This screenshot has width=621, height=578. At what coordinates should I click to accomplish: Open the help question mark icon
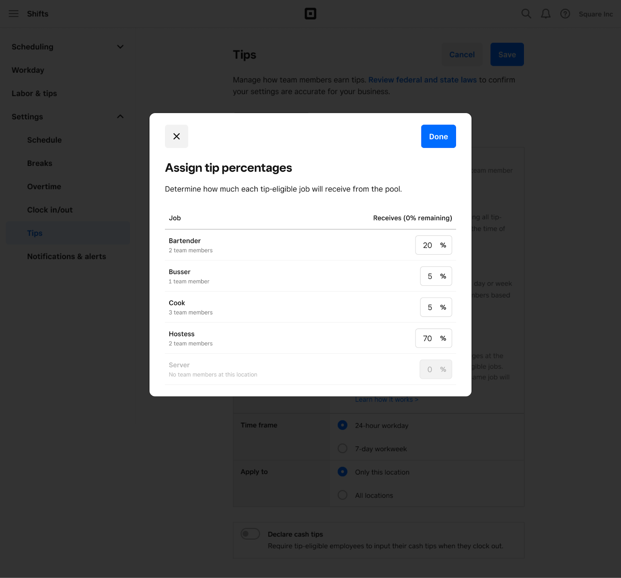click(565, 14)
